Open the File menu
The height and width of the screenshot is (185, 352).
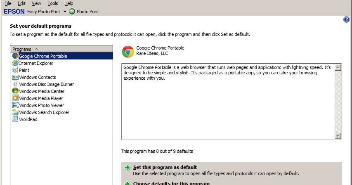click(8, 3)
